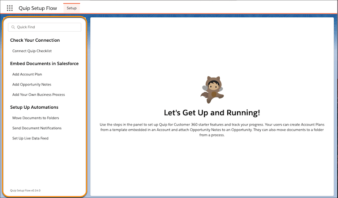Viewport: 338px width, 198px height.
Task: Click the Quip Setup Flow v0.14.0 version text
Action: (25, 190)
